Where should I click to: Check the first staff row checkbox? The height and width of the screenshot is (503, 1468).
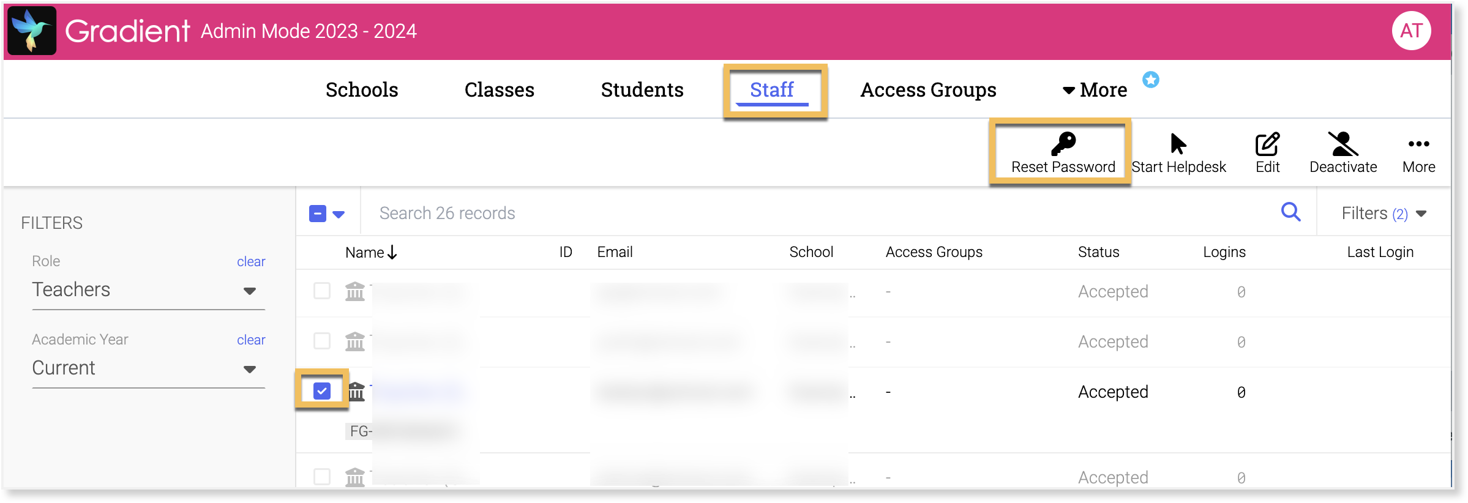point(322,291)
